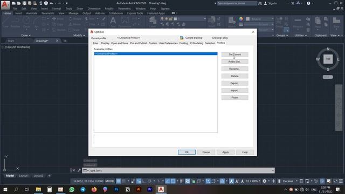Screen dimensions: 345x194
Task: Toggle Clean Screen icon in the status bar
Action: coord(335,181)
